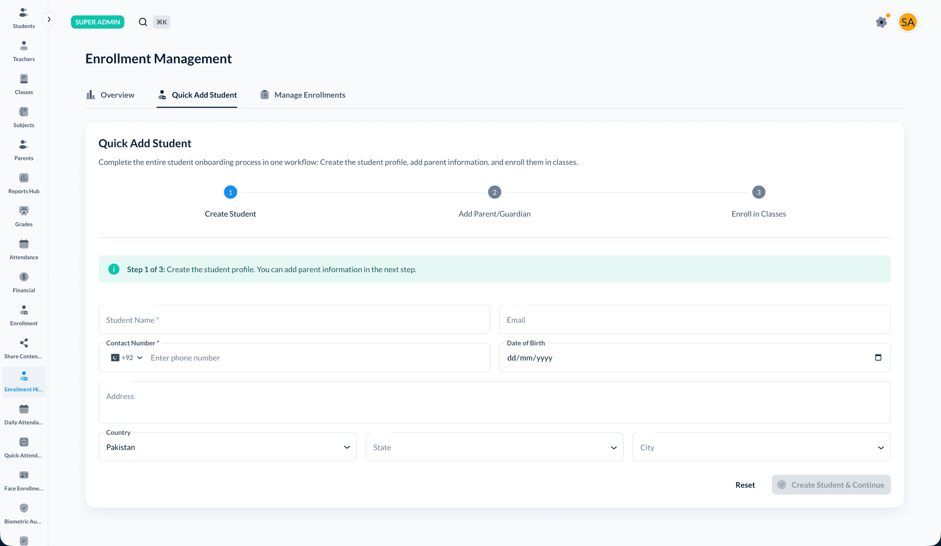Open the Teachers sidebar icon
The width and height of the screenshot is (941, 546).
tap(23, 46)
